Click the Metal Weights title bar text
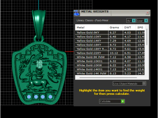Viewport: 158px width, 118px height. (95, 11)
